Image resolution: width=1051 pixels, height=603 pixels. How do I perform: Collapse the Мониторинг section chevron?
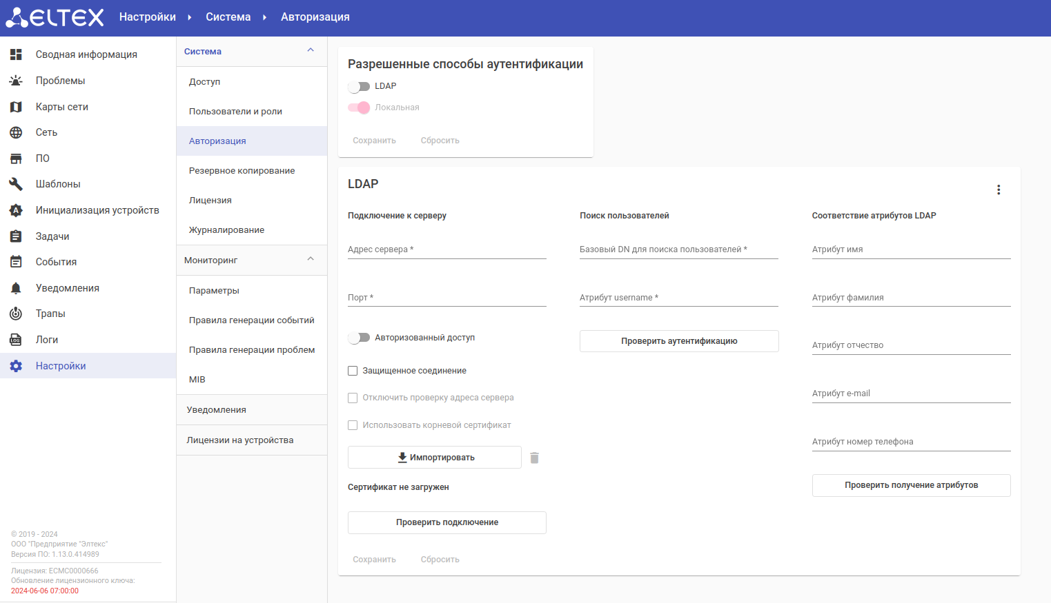(x=311, y=260)
